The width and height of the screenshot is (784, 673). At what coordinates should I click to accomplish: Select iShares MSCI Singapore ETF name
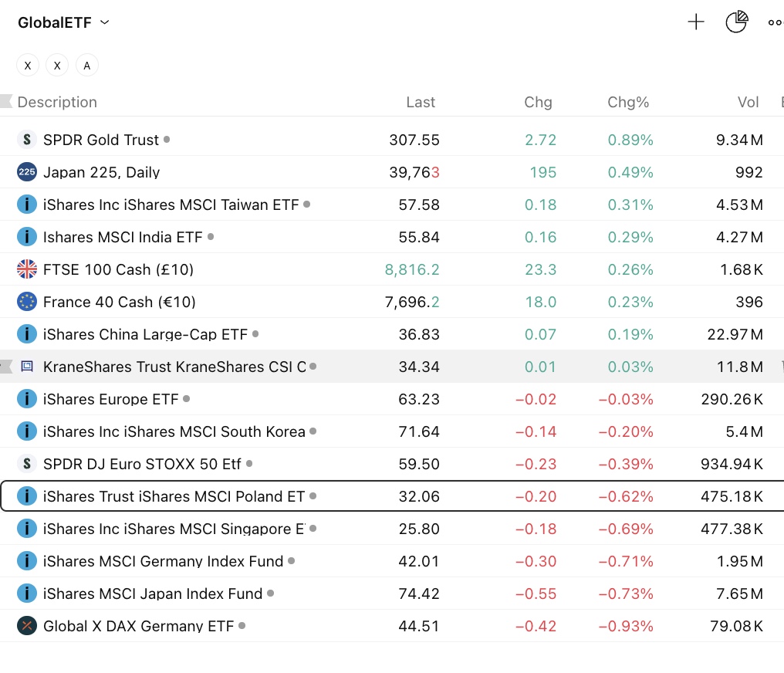(x=174, y=529)
